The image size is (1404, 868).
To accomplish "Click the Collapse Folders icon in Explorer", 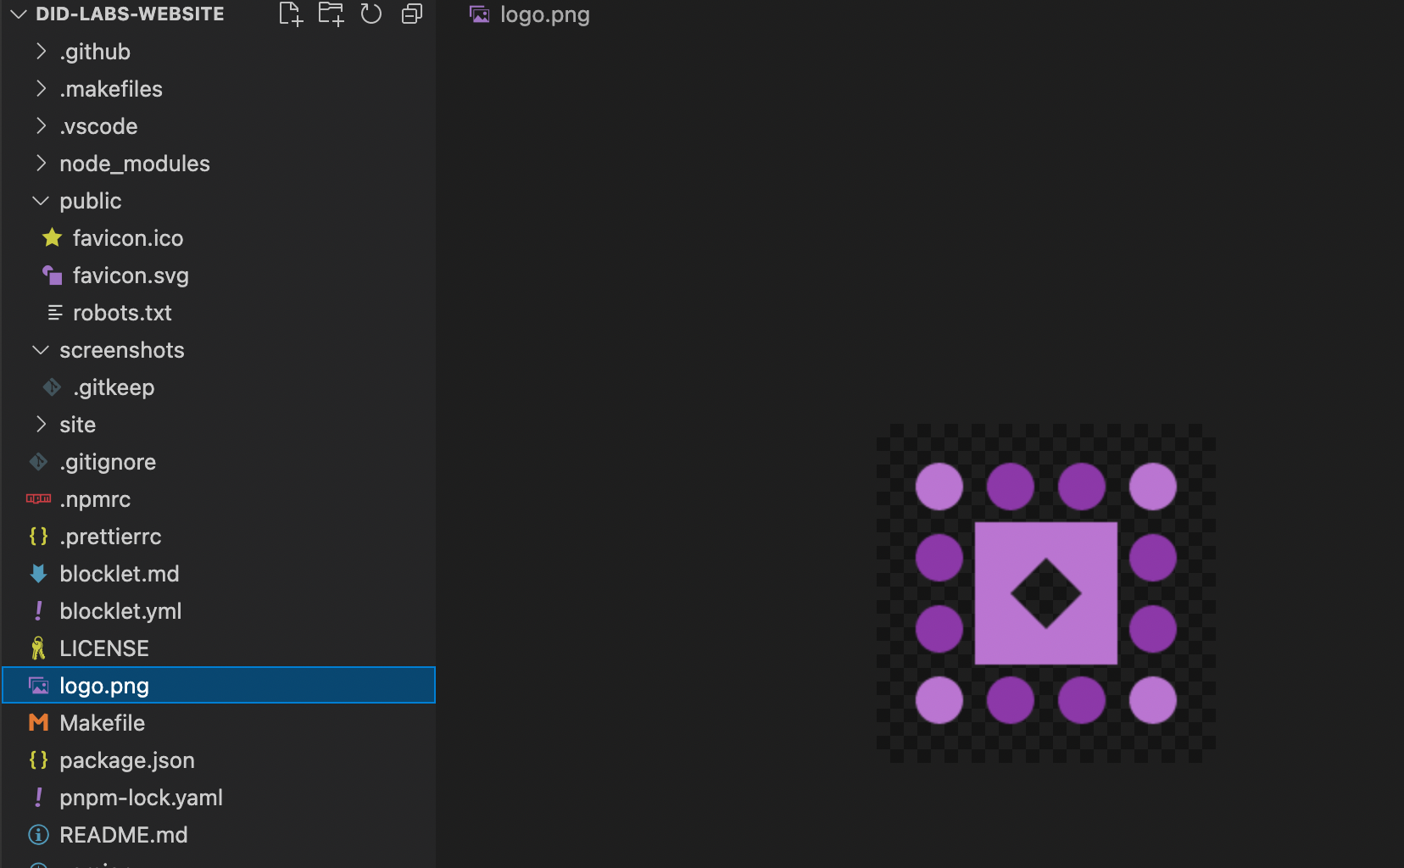I will (x=412, y=14).
